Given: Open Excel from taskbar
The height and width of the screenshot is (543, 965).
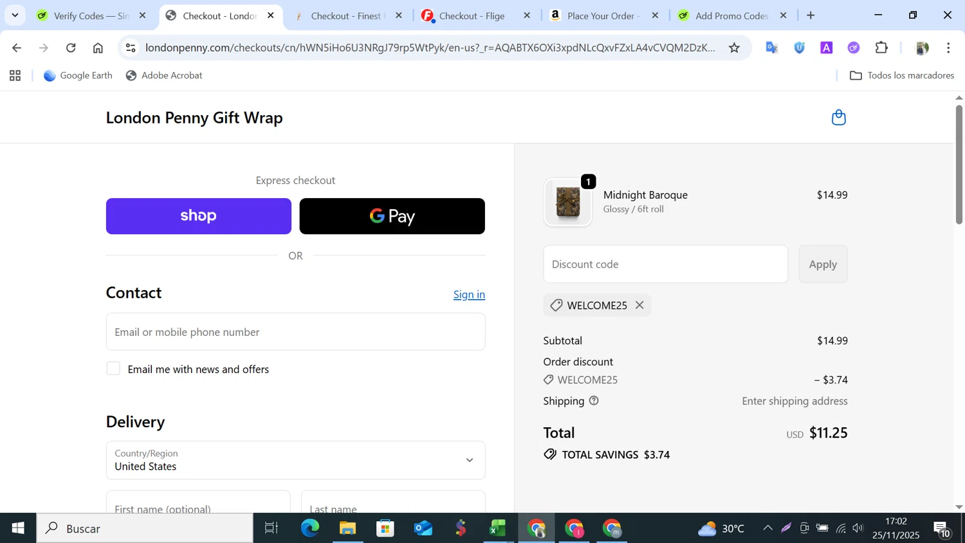Looking at the screenshot, I should click(x=498, y=528).
